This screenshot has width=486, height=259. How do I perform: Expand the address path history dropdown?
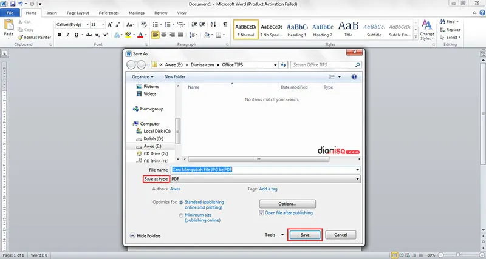(275, 65)
